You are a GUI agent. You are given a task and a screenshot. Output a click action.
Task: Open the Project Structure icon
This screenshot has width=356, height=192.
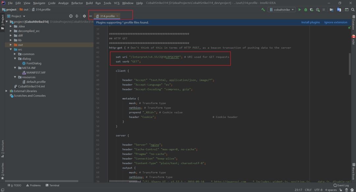pyautogui.click(x=332, y=10)
